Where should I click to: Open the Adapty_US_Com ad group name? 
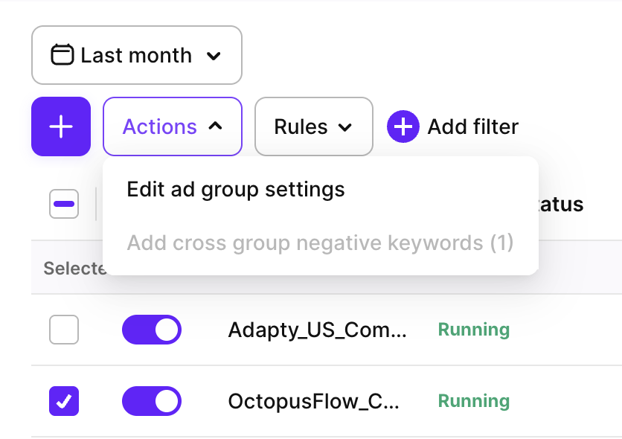tap(317, 330)
